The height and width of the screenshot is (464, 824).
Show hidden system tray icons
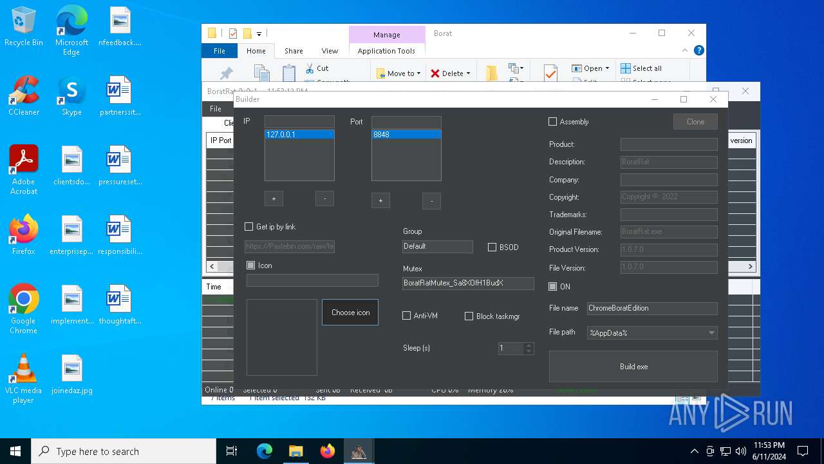pyautogui.click(x=694, y=451)
